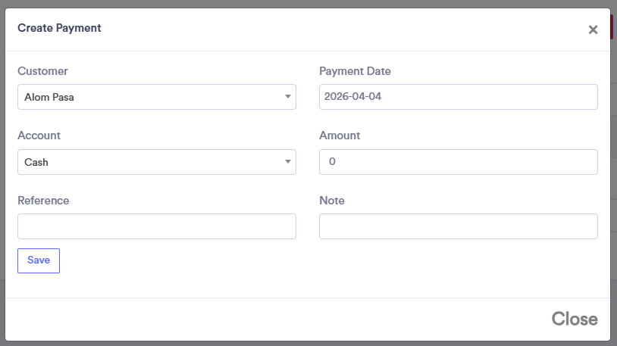Image resolution: width=617 pixels, height=346 pixels.
Task: Click the arrow on the Account select
Action: click(x=288, y=162)
